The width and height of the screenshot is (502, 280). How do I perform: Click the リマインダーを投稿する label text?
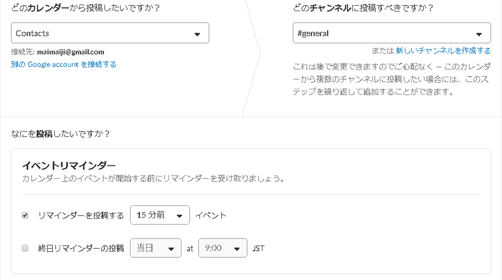click(x=81, y=215)
